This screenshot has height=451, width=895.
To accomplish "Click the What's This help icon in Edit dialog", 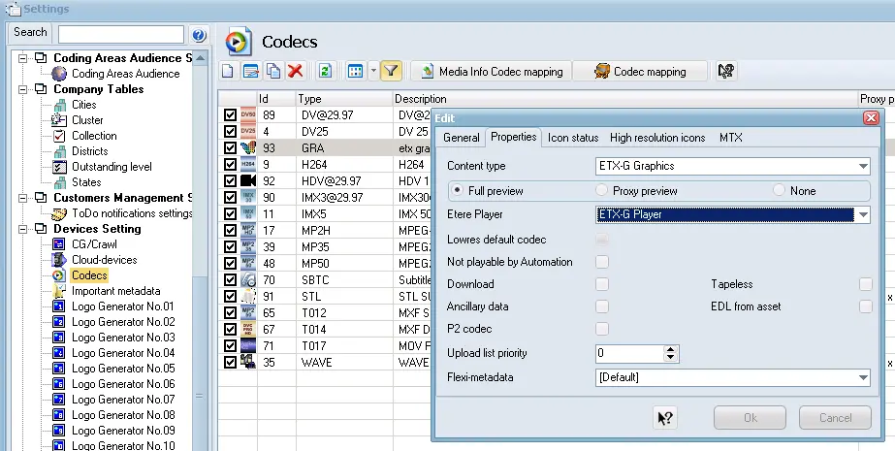I will [x=665, y=418].
